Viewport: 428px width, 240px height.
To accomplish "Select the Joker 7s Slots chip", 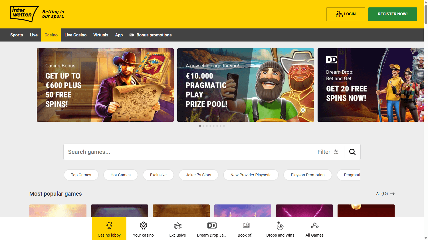I will point(199,175).
